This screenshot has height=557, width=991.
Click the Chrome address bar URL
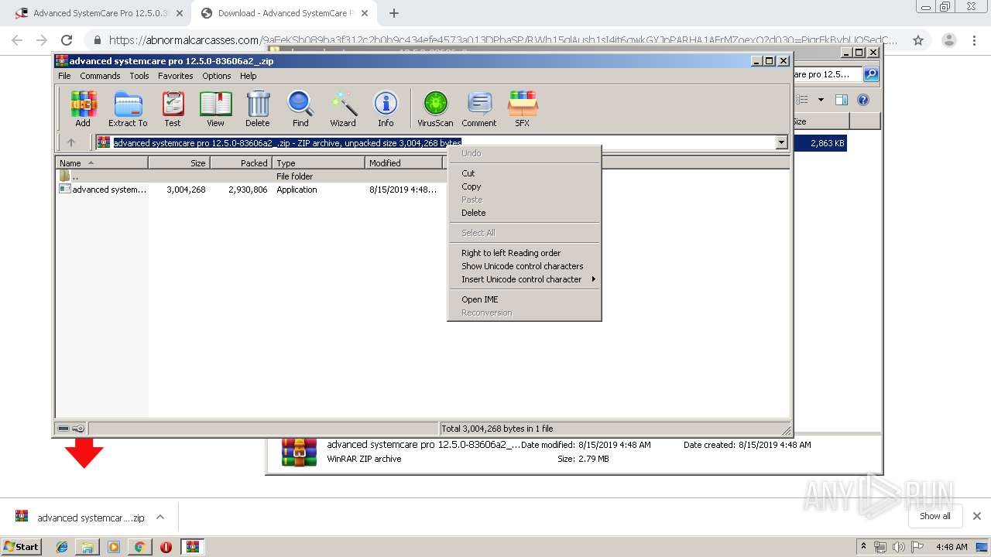tap(502, 40)
